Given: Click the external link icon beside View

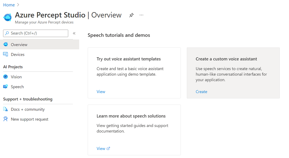Looking at the screenshot, I should coord(108,149).
